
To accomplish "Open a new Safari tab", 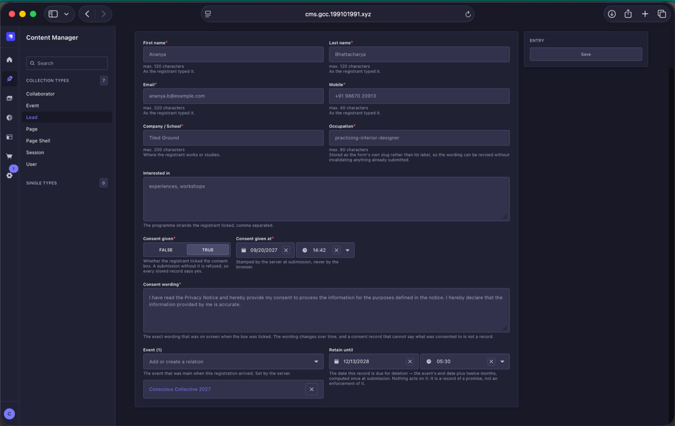I will click(645, 14).
